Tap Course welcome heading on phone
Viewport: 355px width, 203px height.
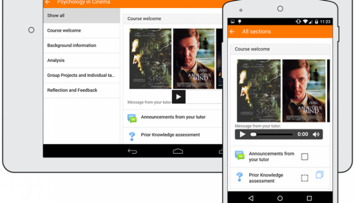click(x=252, y=49)
